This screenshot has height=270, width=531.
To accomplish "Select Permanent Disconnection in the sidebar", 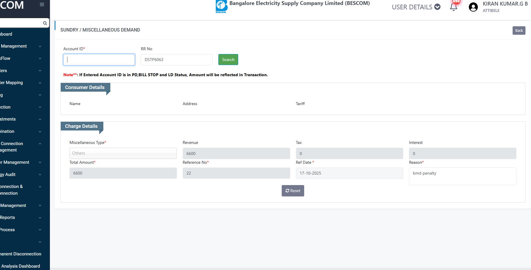I will 21,254.
